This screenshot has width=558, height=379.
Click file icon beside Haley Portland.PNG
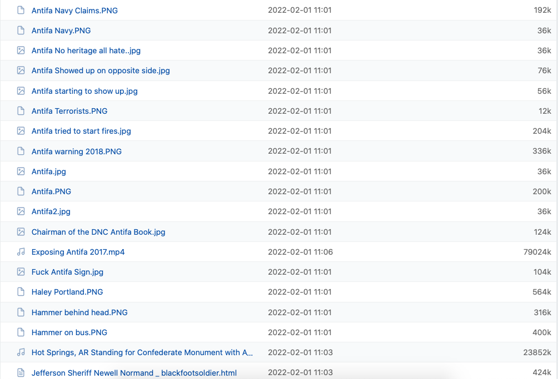pos(21,292)
